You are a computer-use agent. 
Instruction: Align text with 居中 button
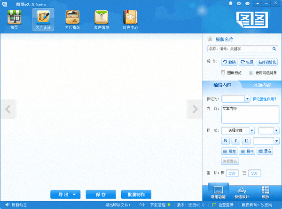(x=247, y=151)
